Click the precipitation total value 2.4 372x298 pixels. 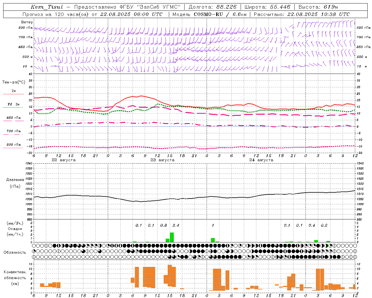tap(176, 225)
